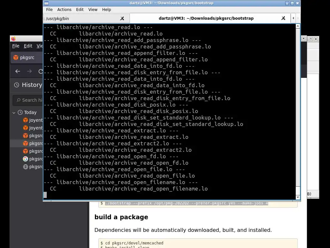The height and width of the screenshot is (248, 330).
Task: Click the highlighted bootstrap command text
Action: (x=187, y=203)
